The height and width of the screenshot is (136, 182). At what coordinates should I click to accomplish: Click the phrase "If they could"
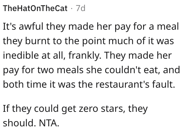coord(31,109)
